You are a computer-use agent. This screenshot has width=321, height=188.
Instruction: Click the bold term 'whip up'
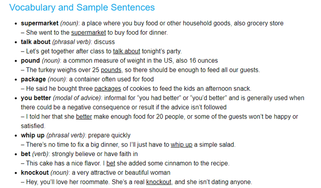(33, 135)
